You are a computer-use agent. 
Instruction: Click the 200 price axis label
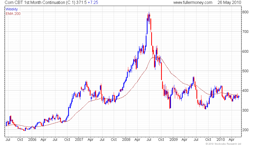(x=245, y=130)
